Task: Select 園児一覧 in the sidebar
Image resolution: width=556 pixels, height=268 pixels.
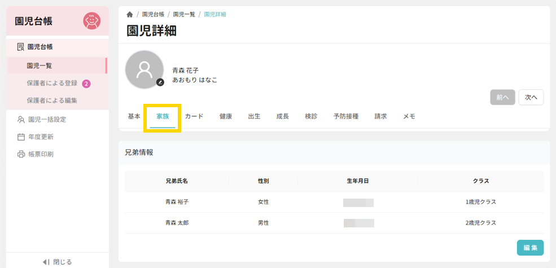Action: pos(40,65)
